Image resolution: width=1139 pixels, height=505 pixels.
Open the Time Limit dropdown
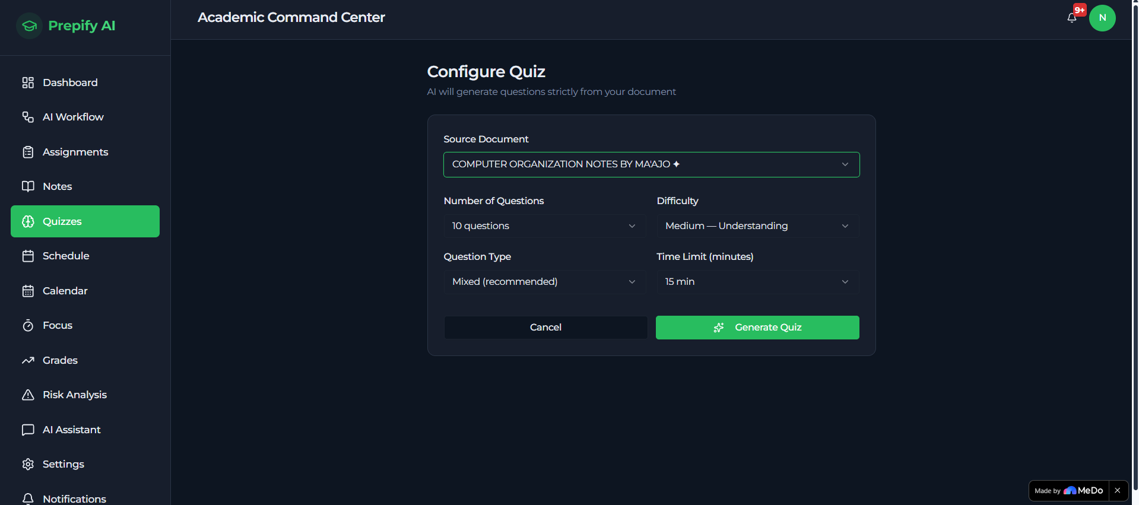click(757, 282)
